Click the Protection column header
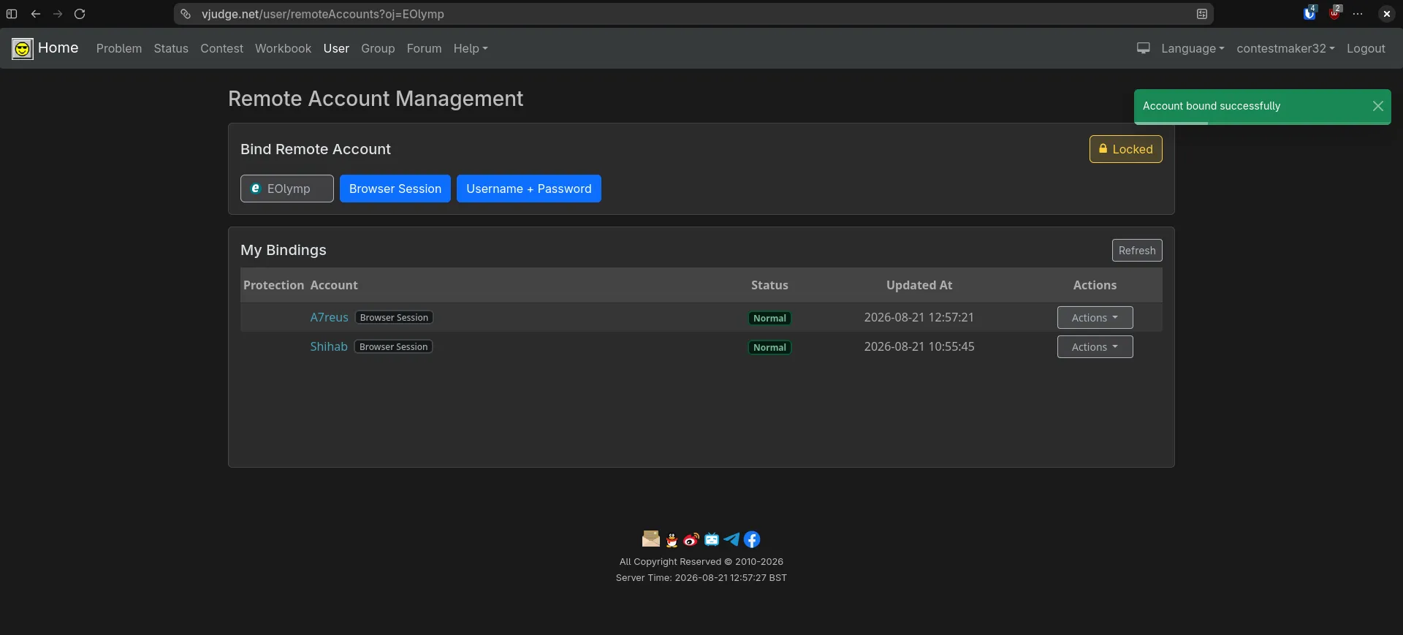The image size is (1403, 635). click(x=273, y=286)
